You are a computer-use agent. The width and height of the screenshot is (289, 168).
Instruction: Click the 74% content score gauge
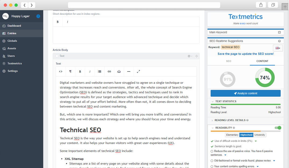tap(265, 78)
